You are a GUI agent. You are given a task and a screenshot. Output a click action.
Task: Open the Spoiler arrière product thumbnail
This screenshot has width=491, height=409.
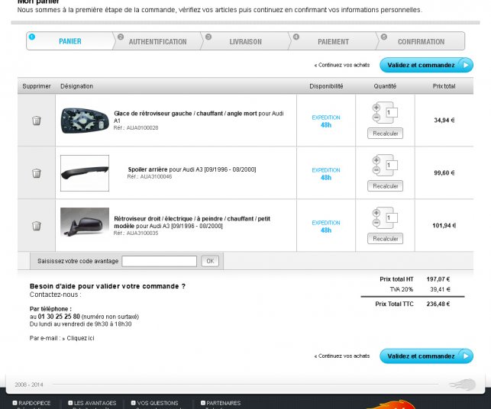[x=85, y=173]
